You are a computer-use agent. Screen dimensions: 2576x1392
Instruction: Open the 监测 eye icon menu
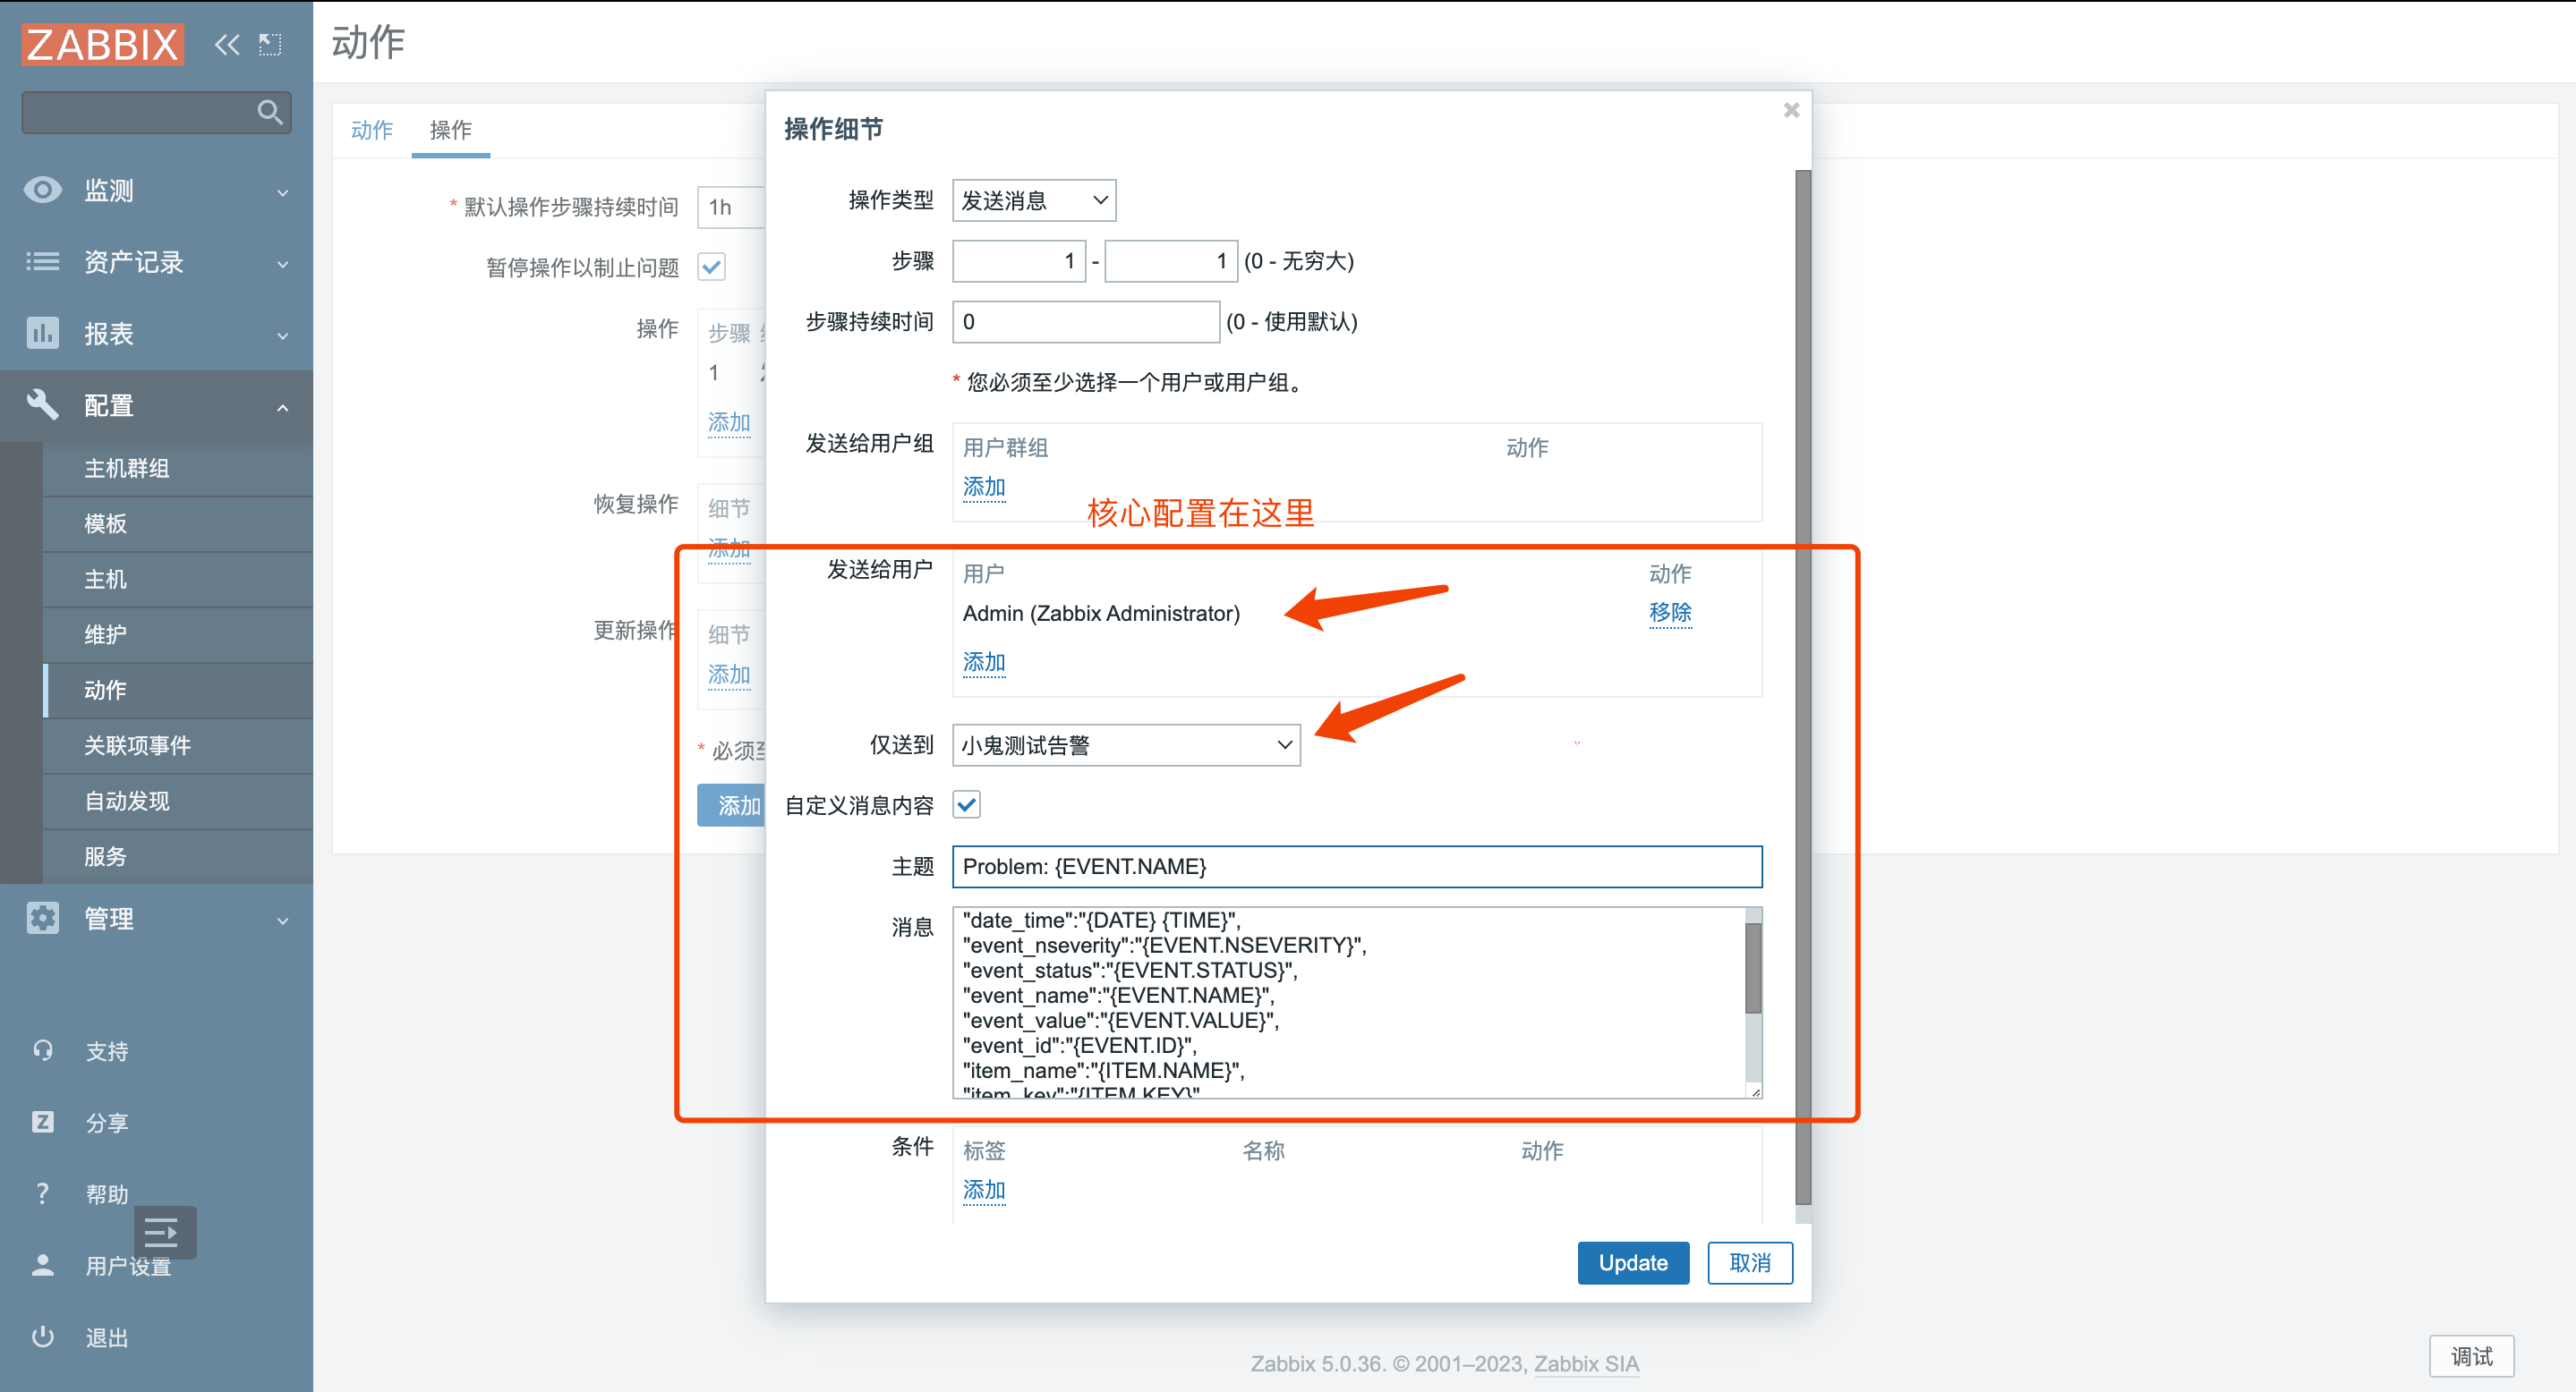43,190
